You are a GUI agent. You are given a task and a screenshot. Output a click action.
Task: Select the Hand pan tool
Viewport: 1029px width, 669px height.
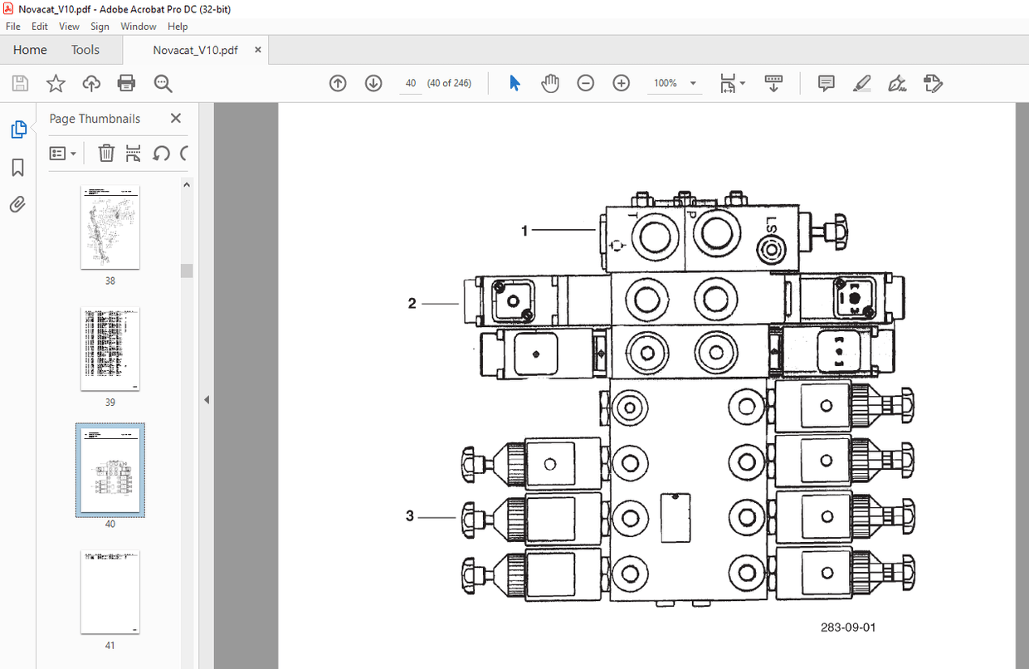[550, 83]
